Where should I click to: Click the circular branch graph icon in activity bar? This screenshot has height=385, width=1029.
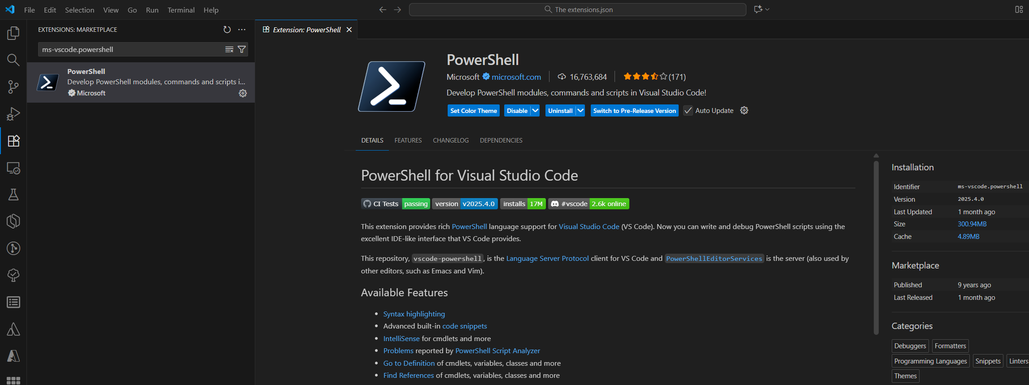13,248
